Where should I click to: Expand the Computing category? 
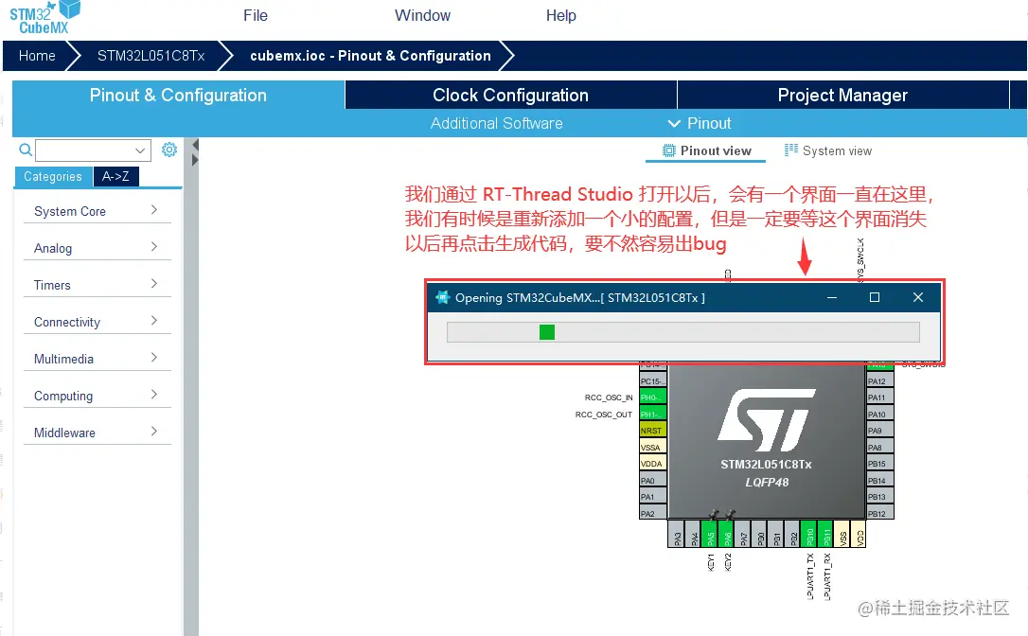pos(97,396)
